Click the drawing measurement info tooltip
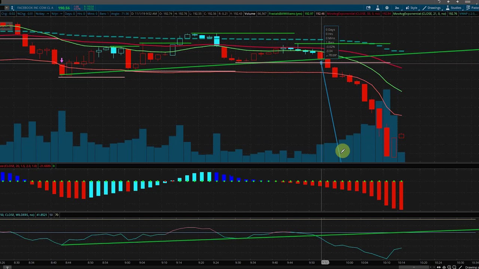Image resolution: width=479 pixels, height=269 pixels. 331,42
